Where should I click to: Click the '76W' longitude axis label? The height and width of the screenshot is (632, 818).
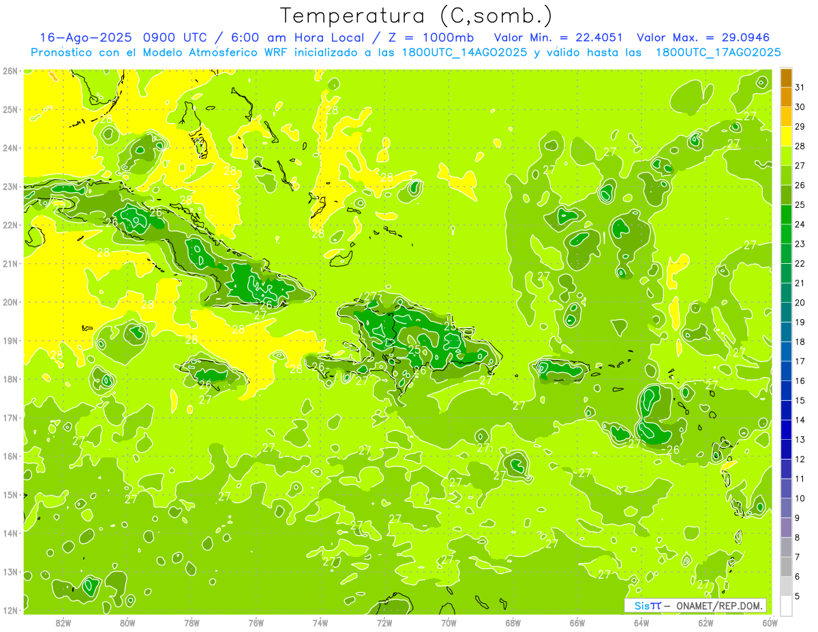[256, 623]
